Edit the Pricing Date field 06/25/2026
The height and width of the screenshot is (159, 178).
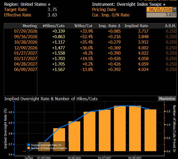pyautogui.click(x=160, y=9)
